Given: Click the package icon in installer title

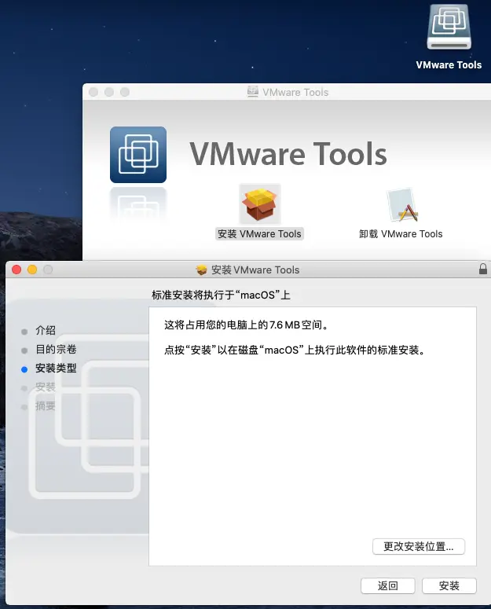Looking at the screenshot, I should pyautogui.click(x=201, y=270).
